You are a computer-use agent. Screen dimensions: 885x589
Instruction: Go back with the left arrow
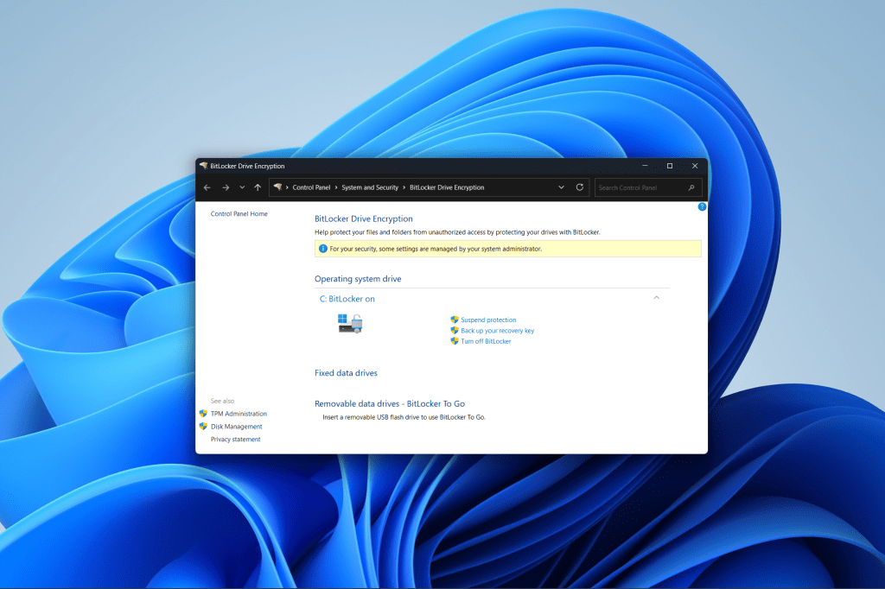pos(207,187)
